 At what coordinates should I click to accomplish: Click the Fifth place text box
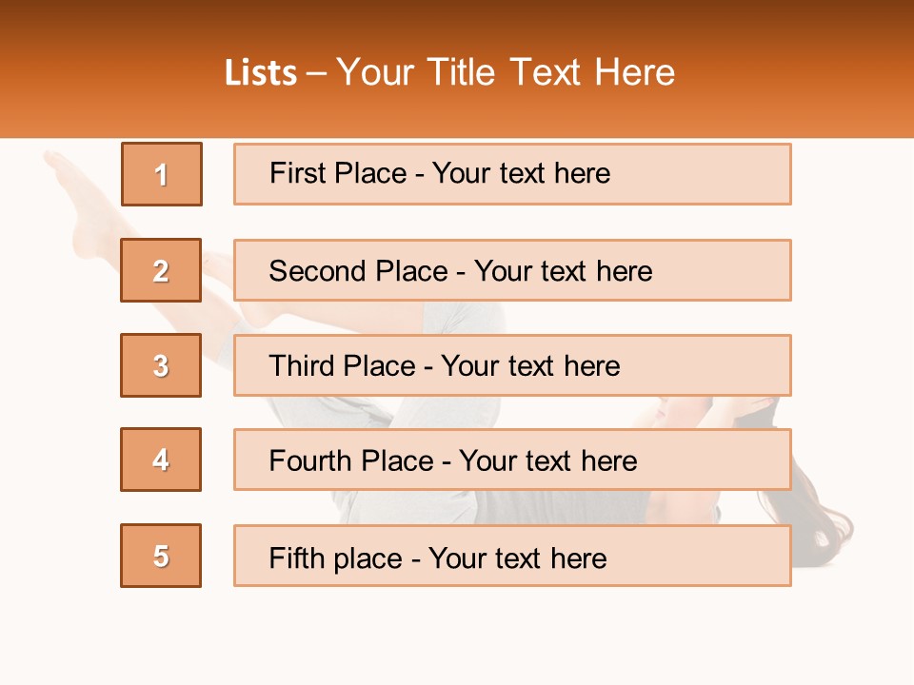512,556
